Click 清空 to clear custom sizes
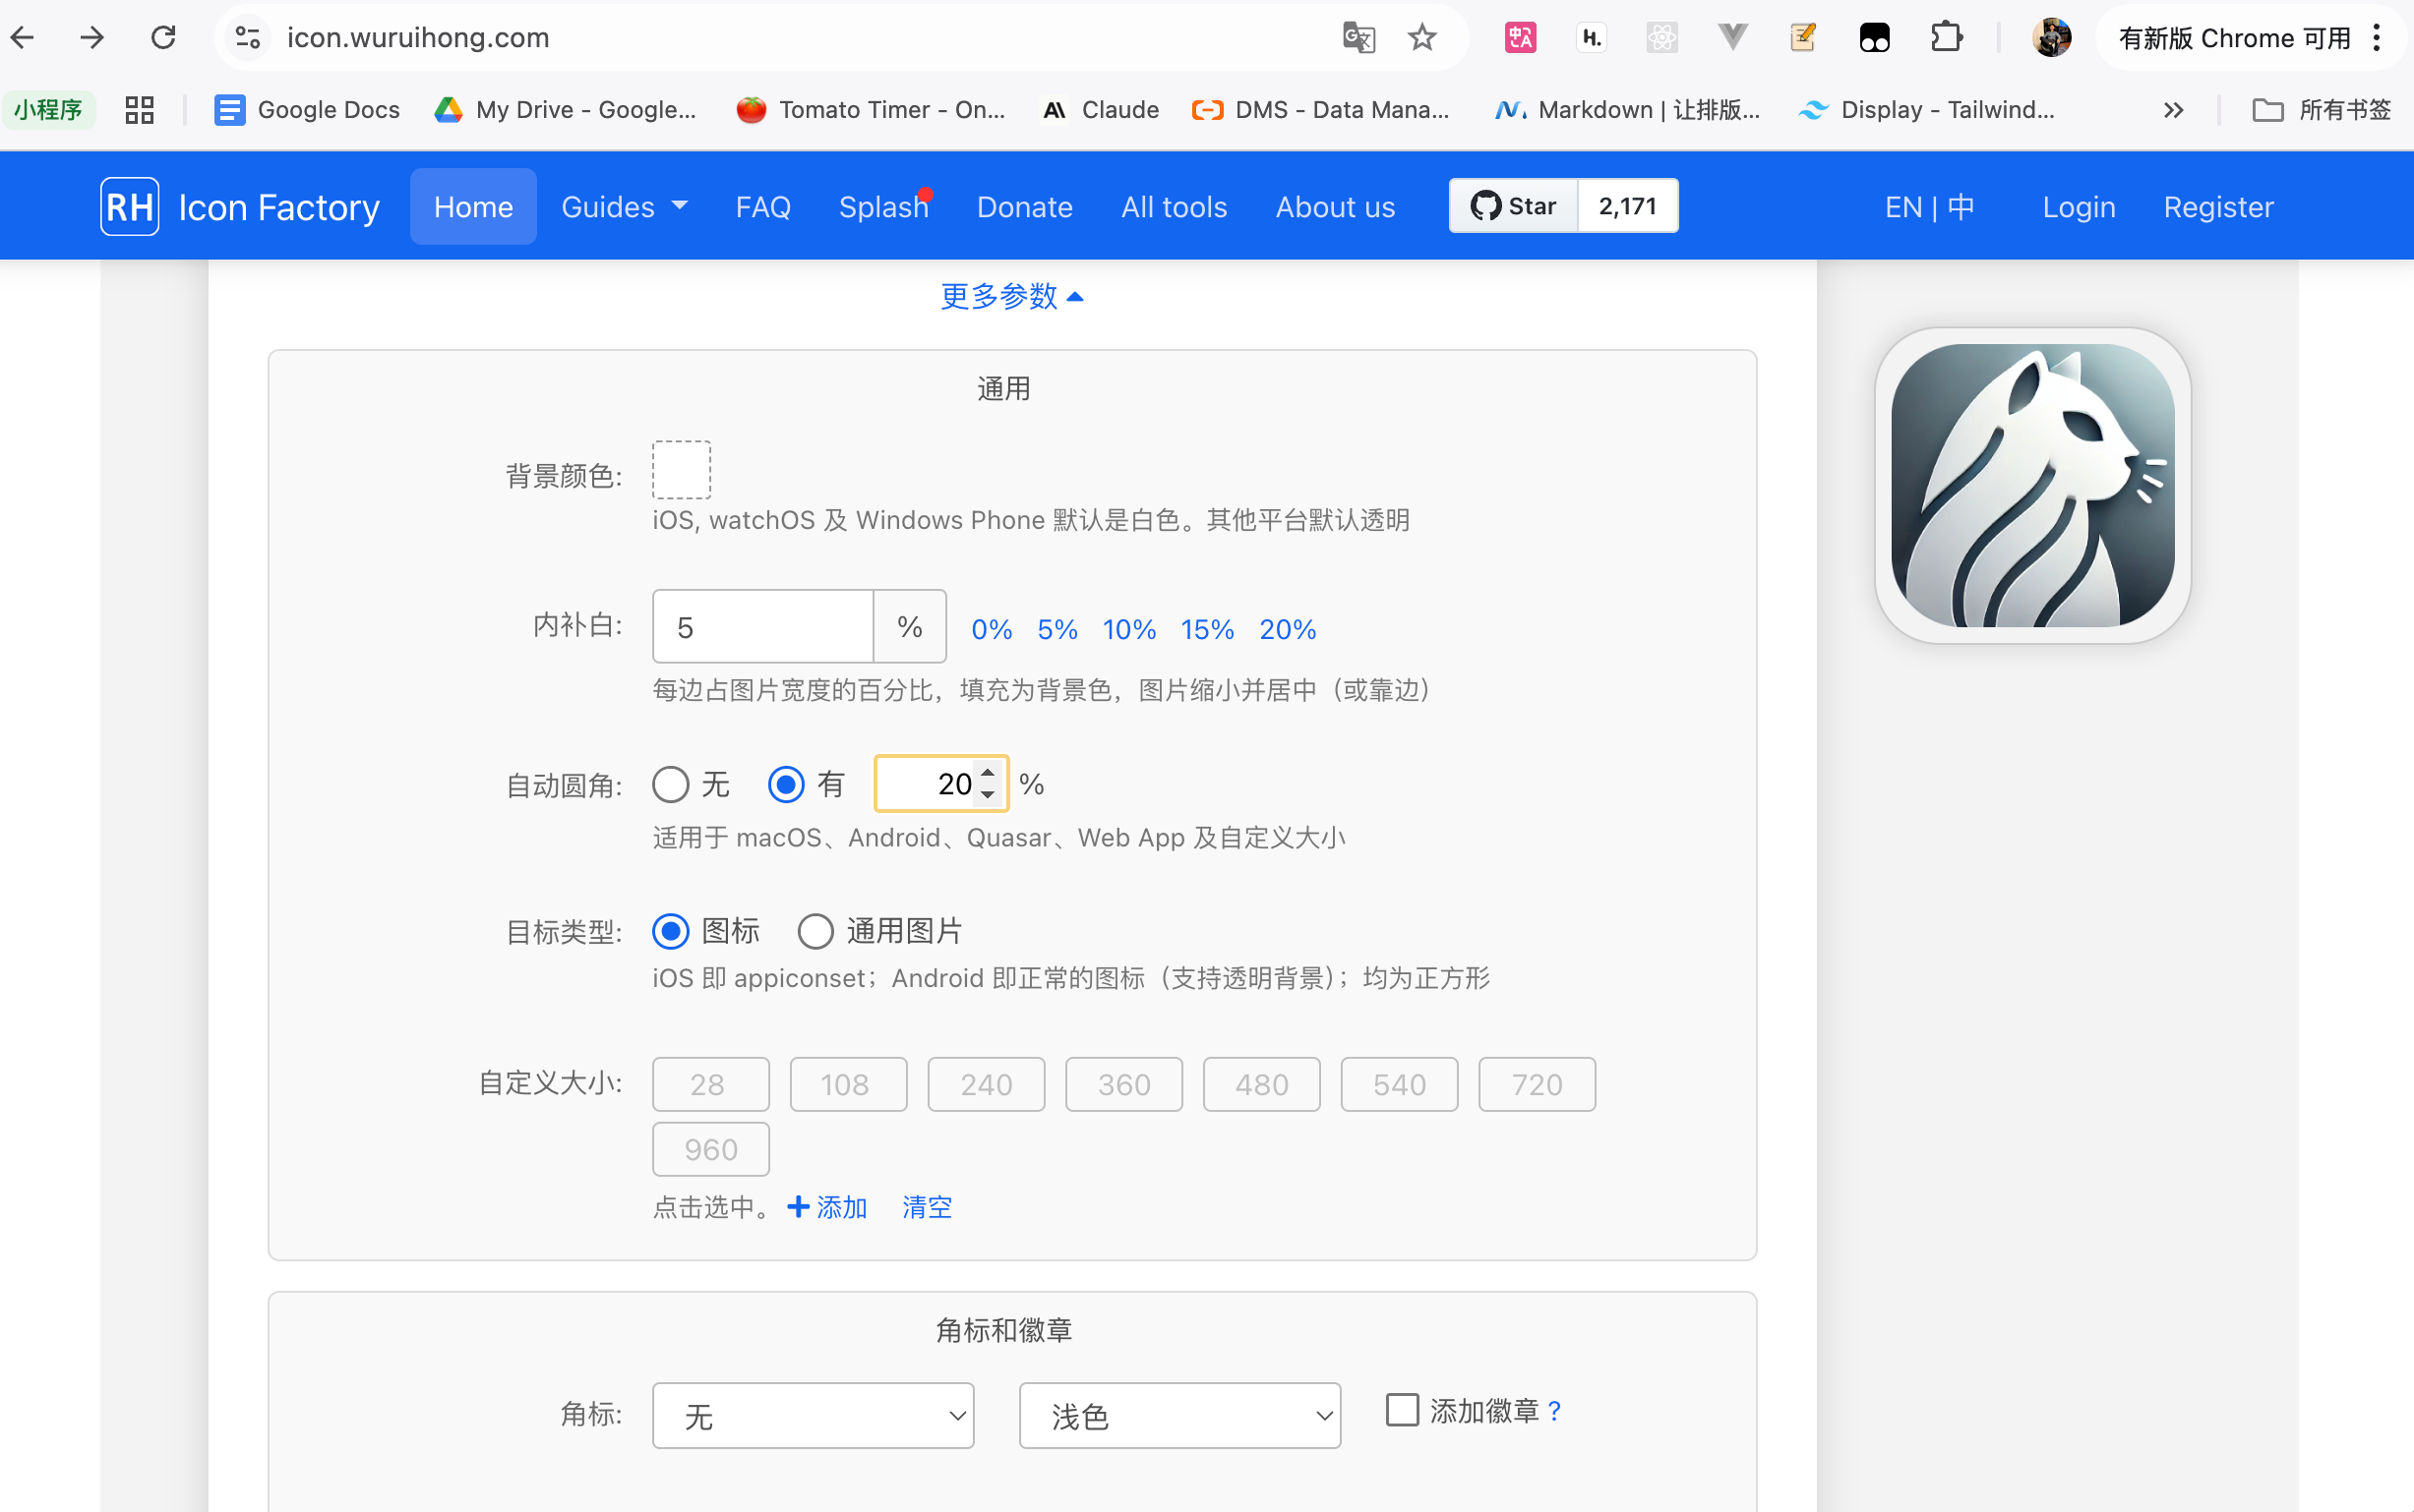Image resolution: width=2414 pixels, height=1512 pixels. 927,1207
